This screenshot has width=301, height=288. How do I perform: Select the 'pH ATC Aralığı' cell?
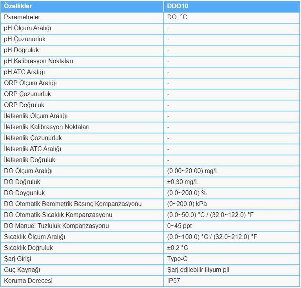pos(82,72)
